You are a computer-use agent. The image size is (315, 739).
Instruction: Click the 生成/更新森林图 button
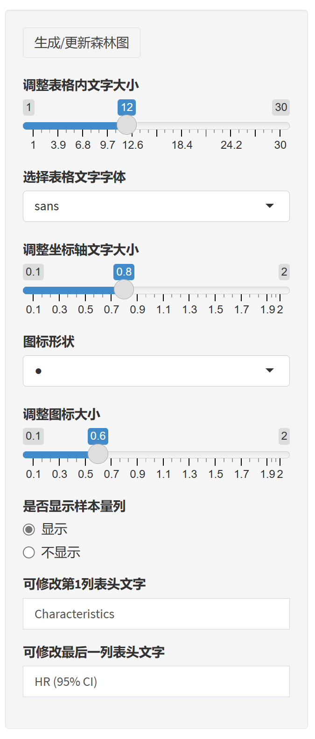pyautogui.click(x=82, y=43)
